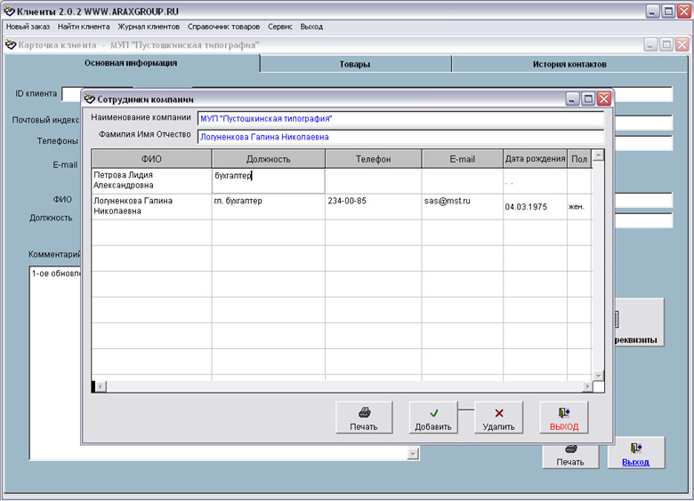Click the Должность column header
This screenshot has height=501, width=694.
pyautogui.click(x=268, y=159)
